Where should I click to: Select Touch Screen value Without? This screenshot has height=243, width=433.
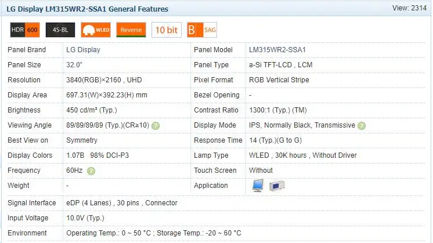coord(261,171)
